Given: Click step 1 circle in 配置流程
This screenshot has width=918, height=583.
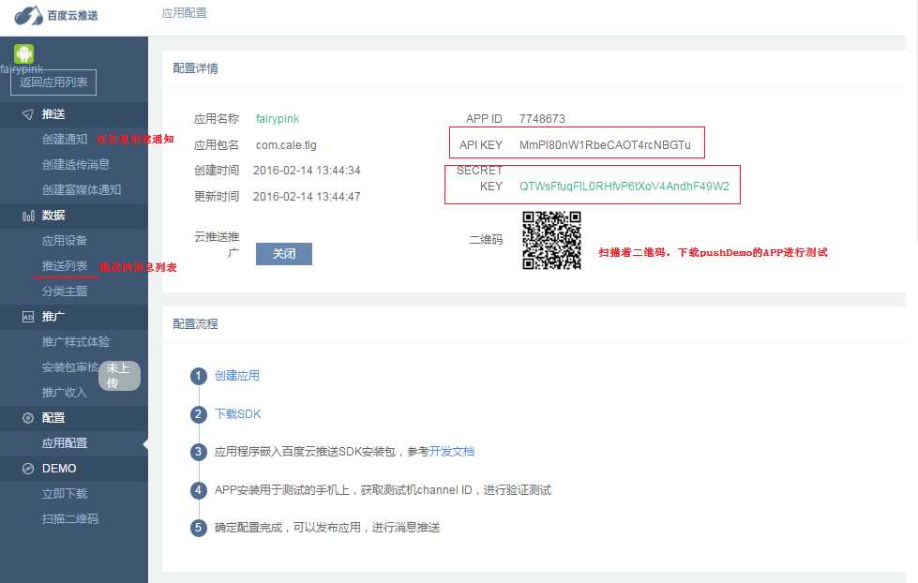Looking at the screenshot, I should pyautogui.click(x=199, y=376).
